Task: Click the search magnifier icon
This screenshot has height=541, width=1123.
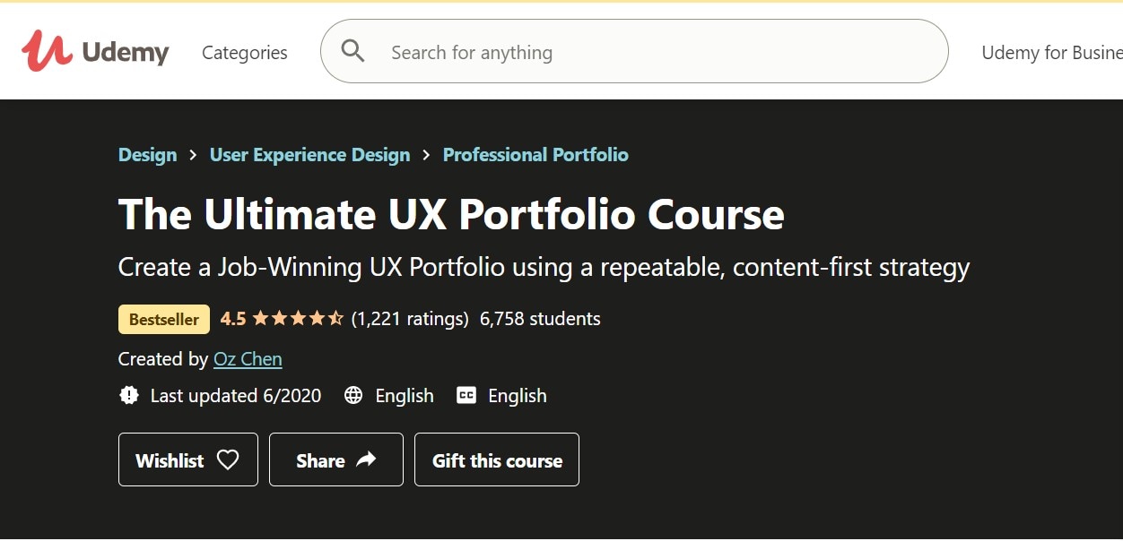Action: tap(353, 52)
